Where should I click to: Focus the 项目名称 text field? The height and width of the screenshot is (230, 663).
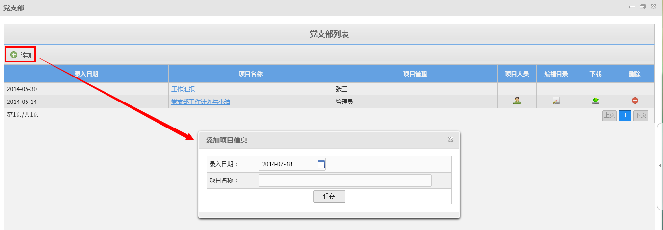coord(345,180)
